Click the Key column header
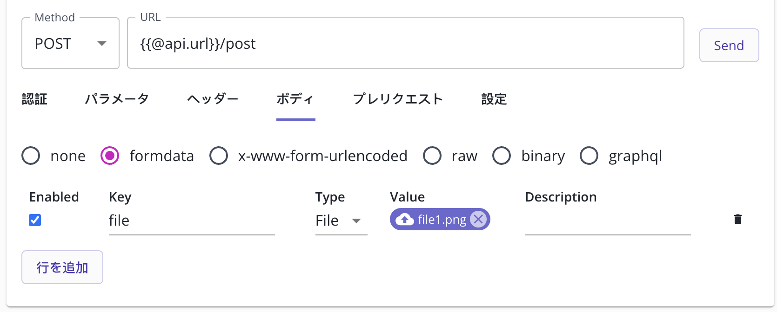Image resolution: width=777 pixels, height=312 pixels. click(x=120, y=197)
